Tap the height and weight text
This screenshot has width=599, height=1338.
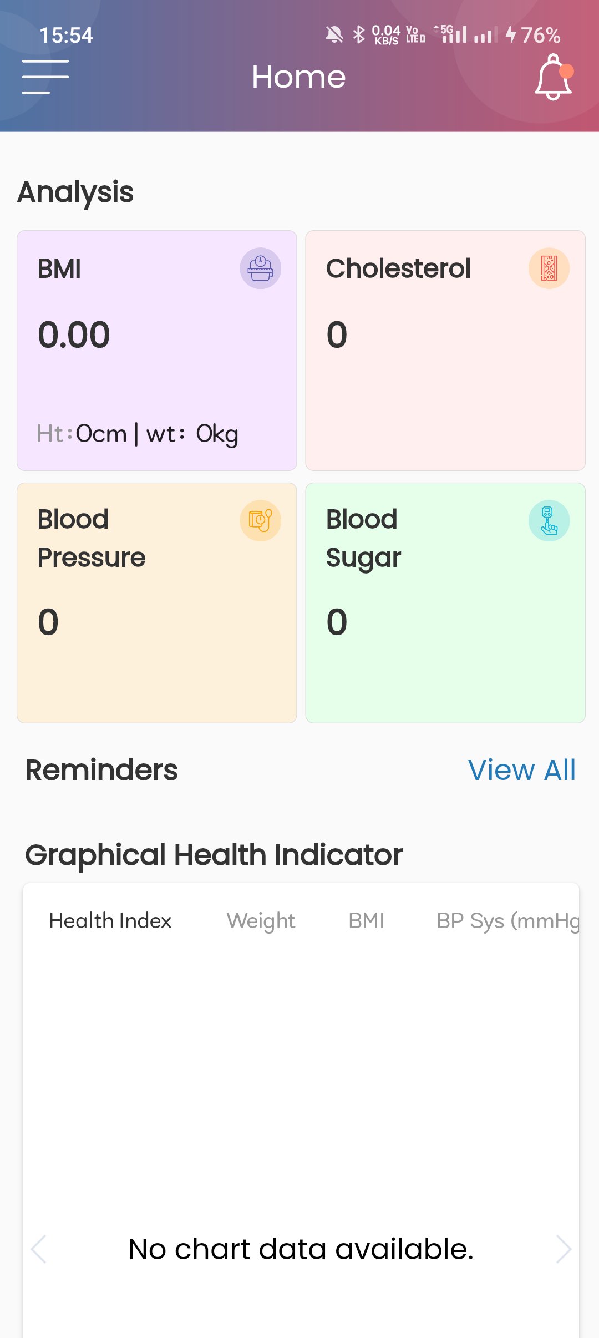point(138,434)
